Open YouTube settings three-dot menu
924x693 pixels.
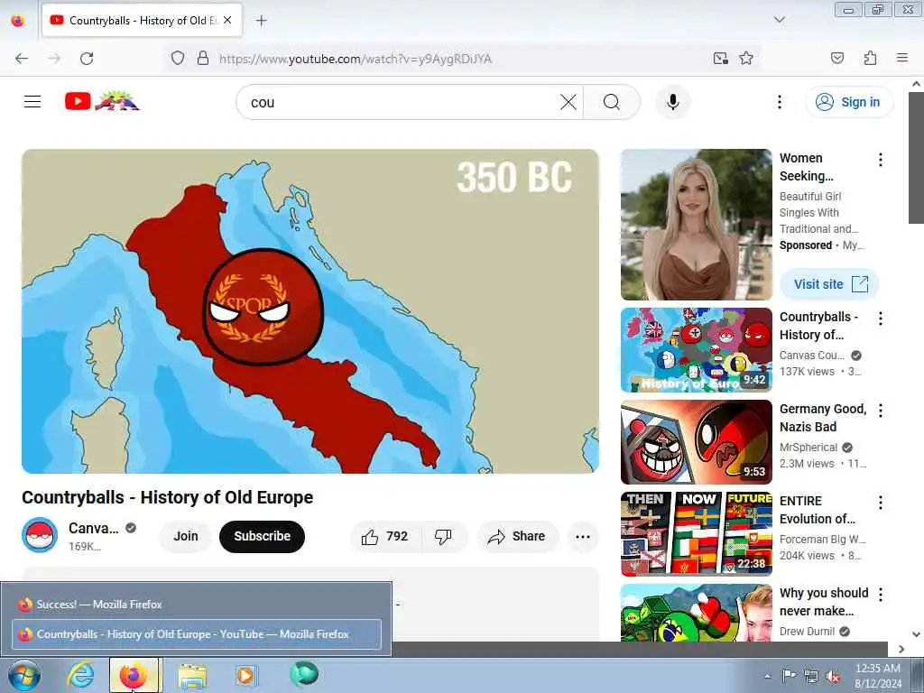pos(779,102)
